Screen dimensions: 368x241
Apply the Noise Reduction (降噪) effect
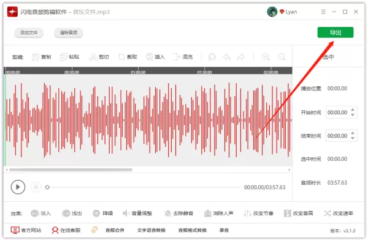tap(103, 213)
